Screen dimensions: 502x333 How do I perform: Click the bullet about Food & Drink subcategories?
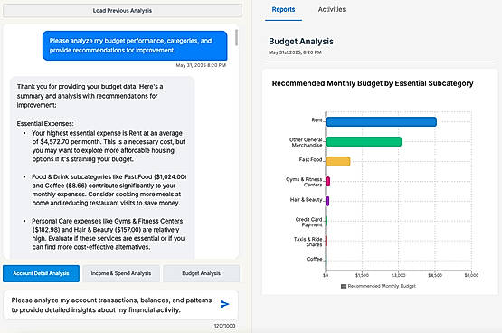(109, 190)
